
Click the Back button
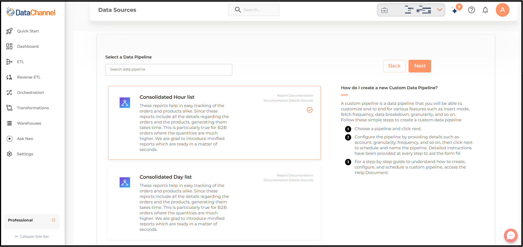tap(394, 66)
